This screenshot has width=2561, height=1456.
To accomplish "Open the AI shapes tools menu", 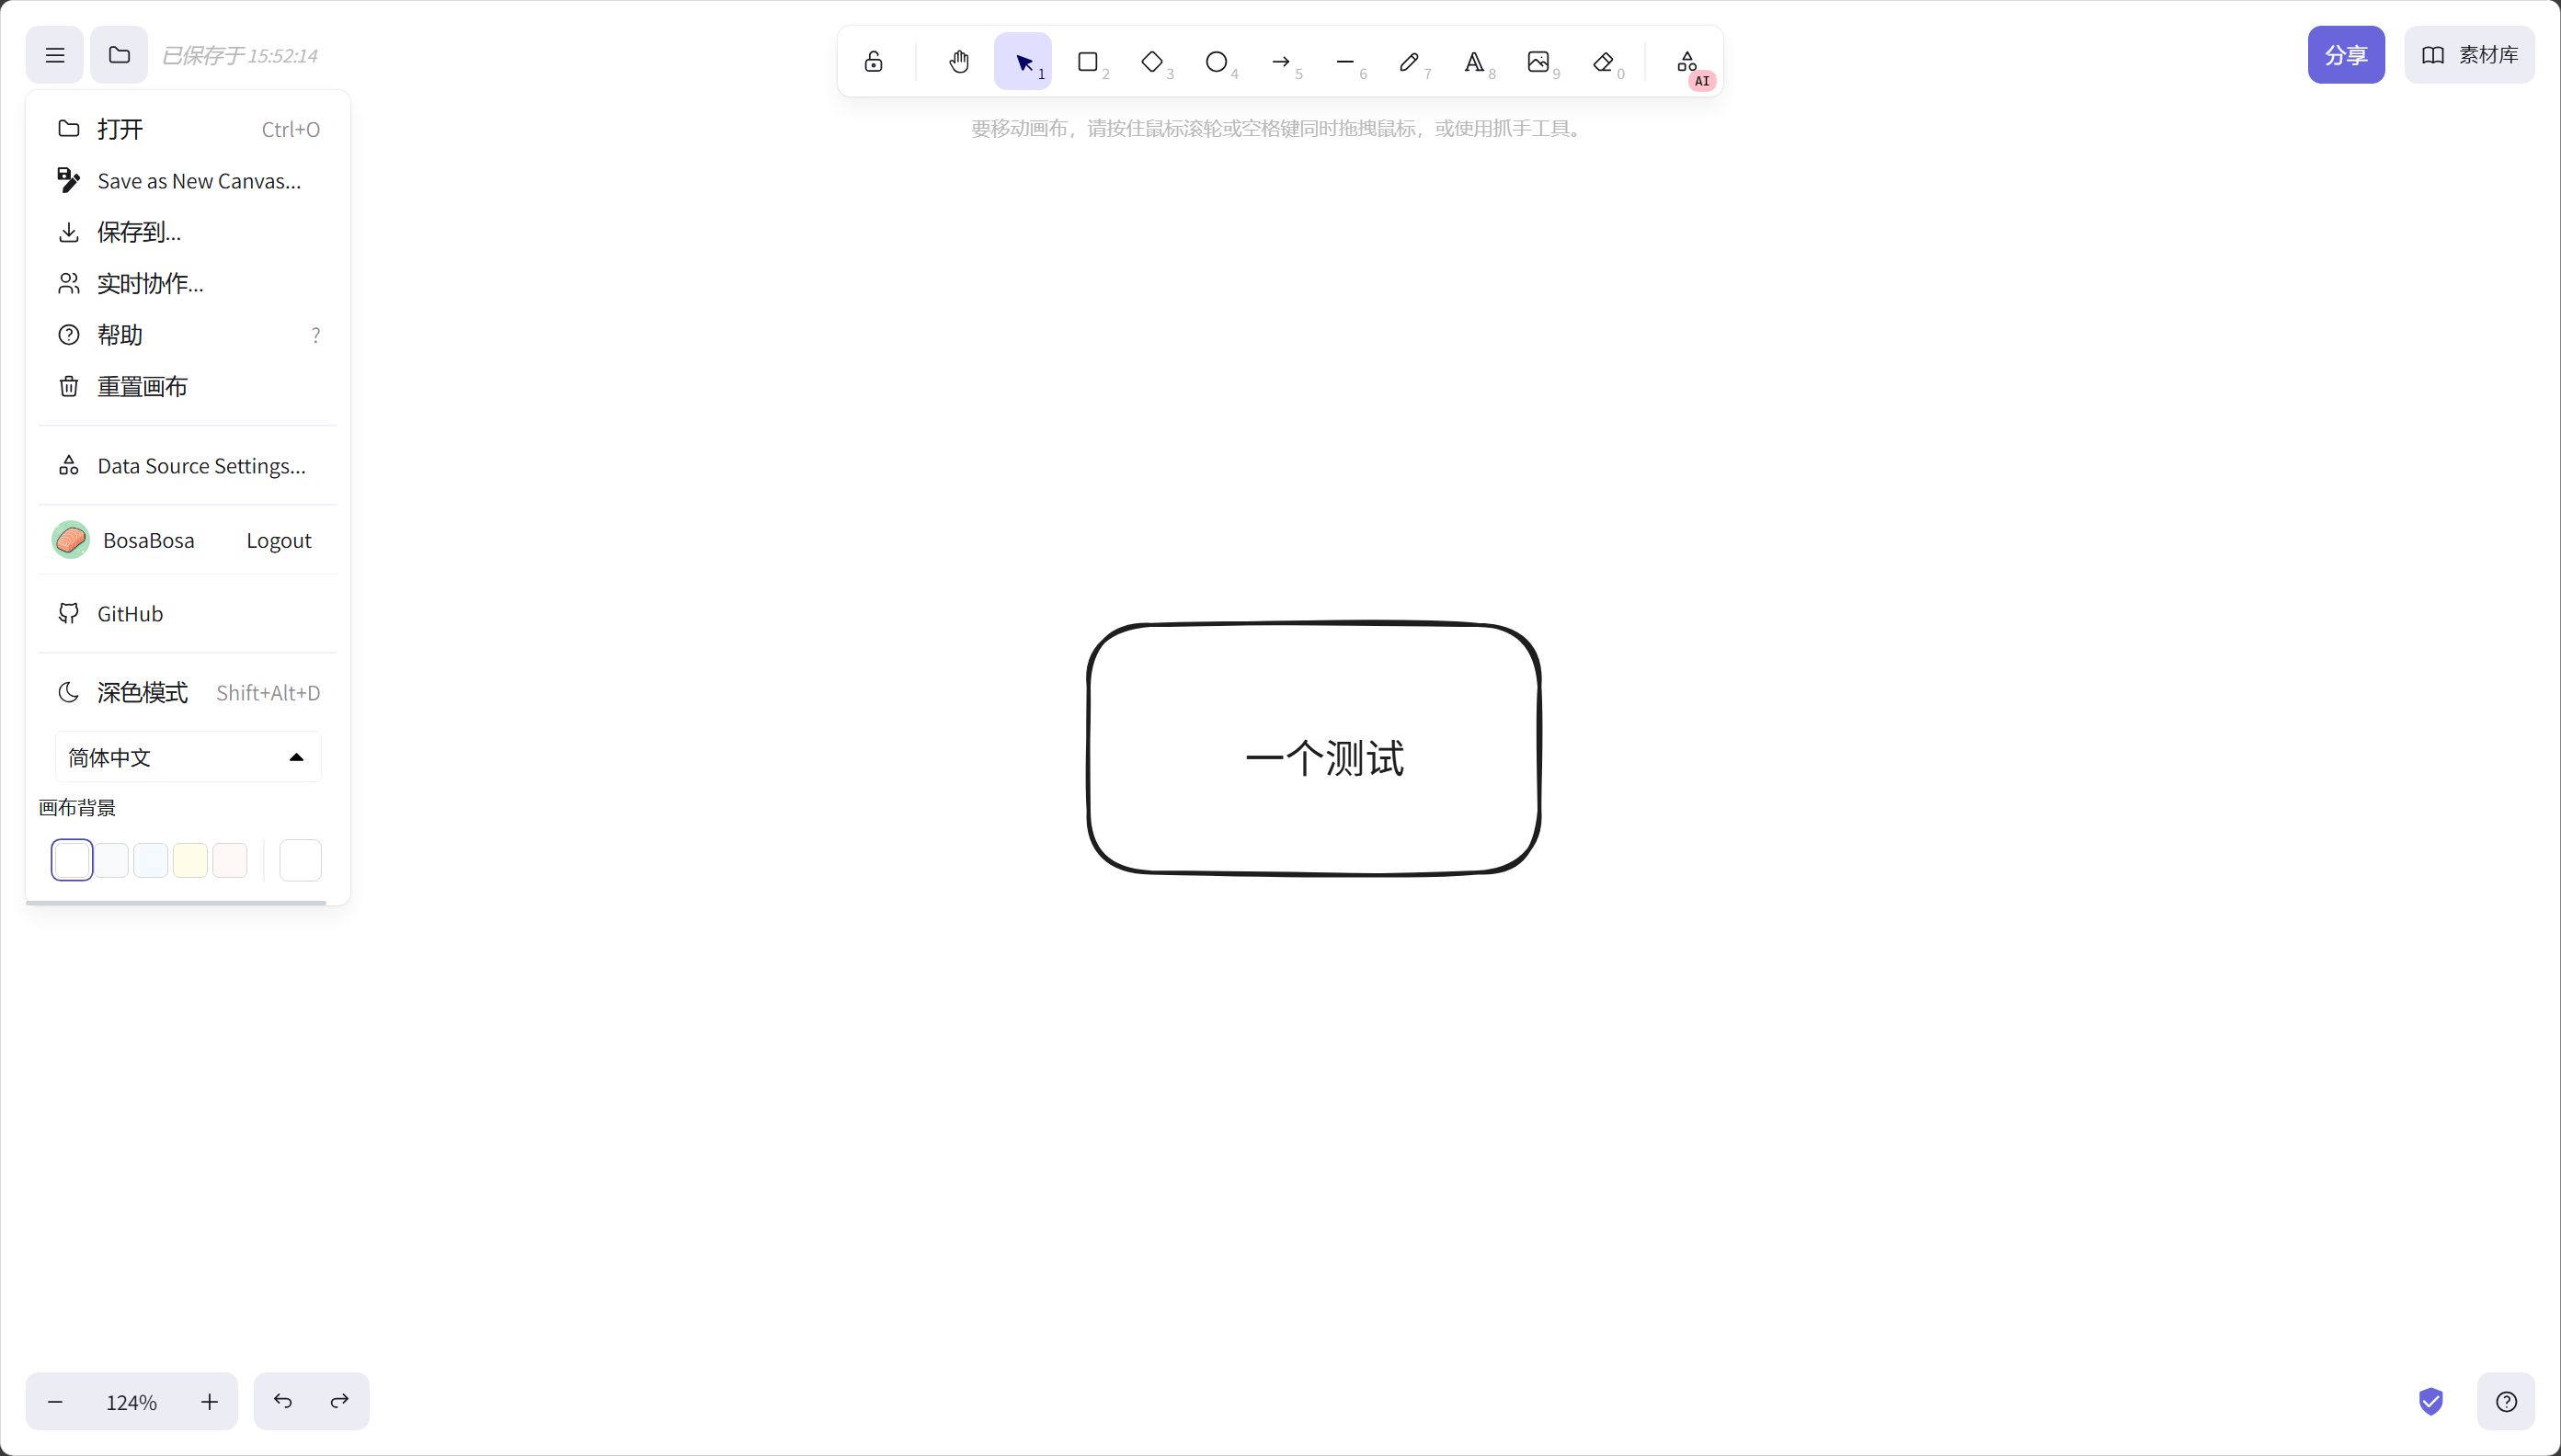I will coord(1687,62).
